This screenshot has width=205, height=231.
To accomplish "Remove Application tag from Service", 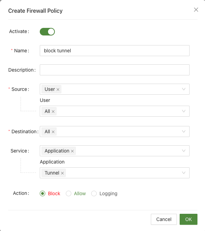I will coord(72,151).
